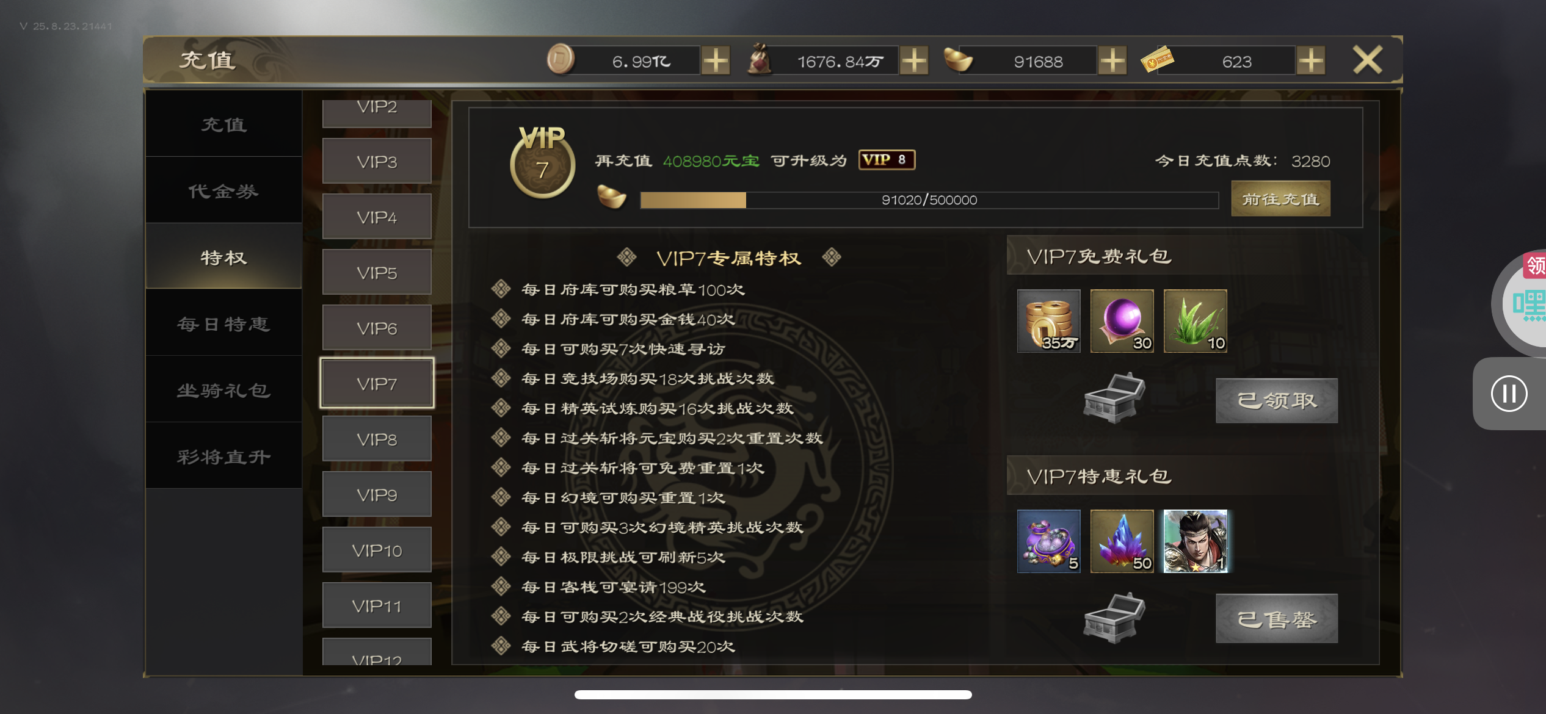1546x714 pixels.
Task: Add more copper coins with plus icon
Action: 716,61
